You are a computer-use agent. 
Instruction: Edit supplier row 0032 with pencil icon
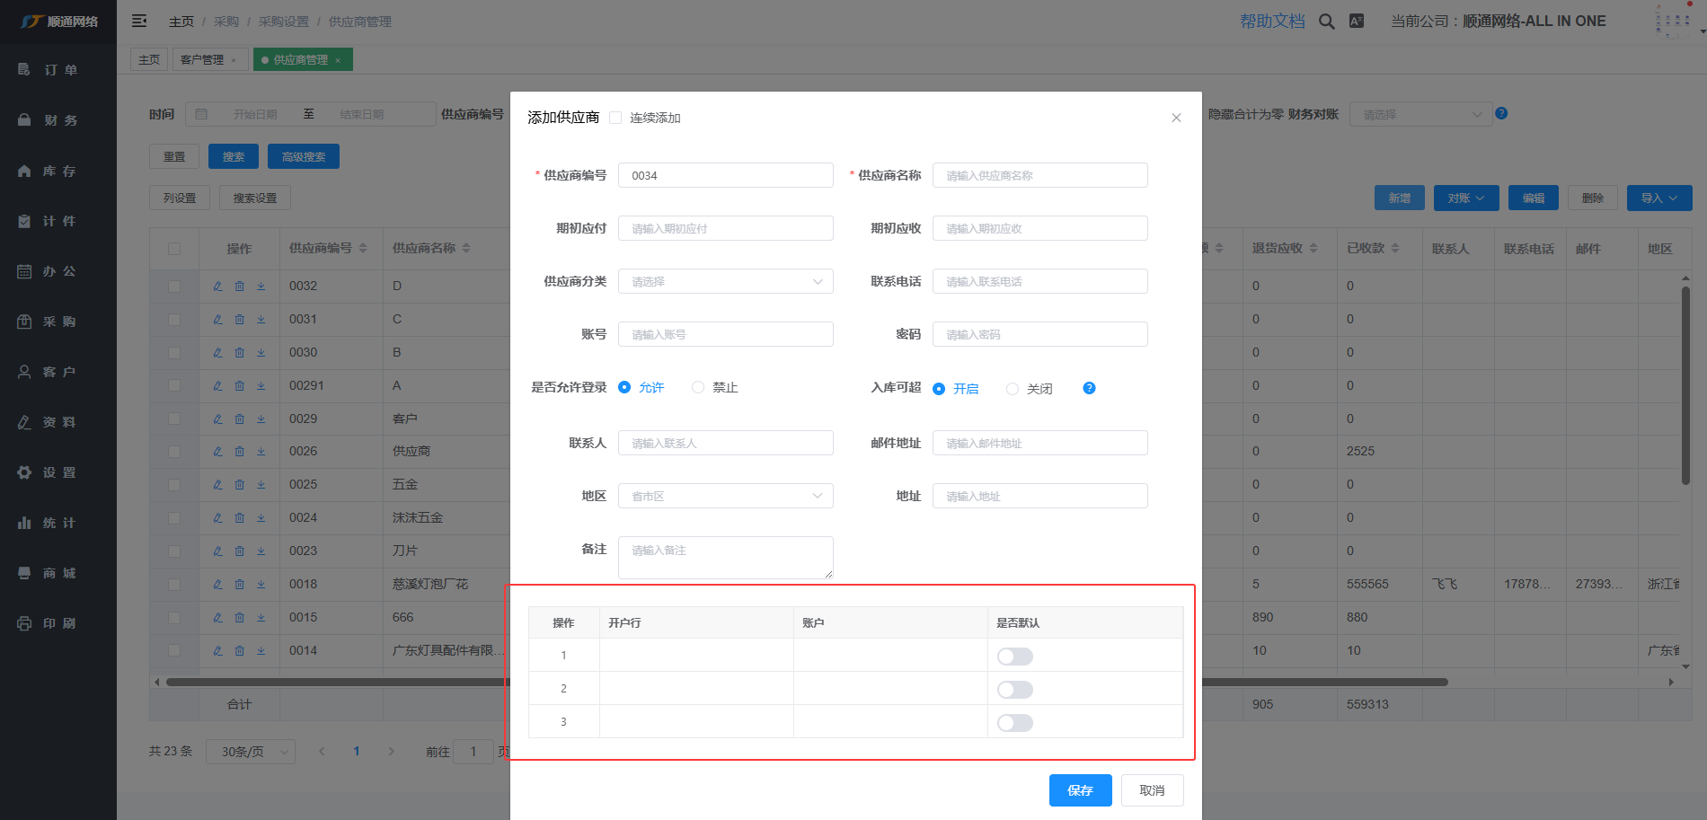[x=217, y=286]
